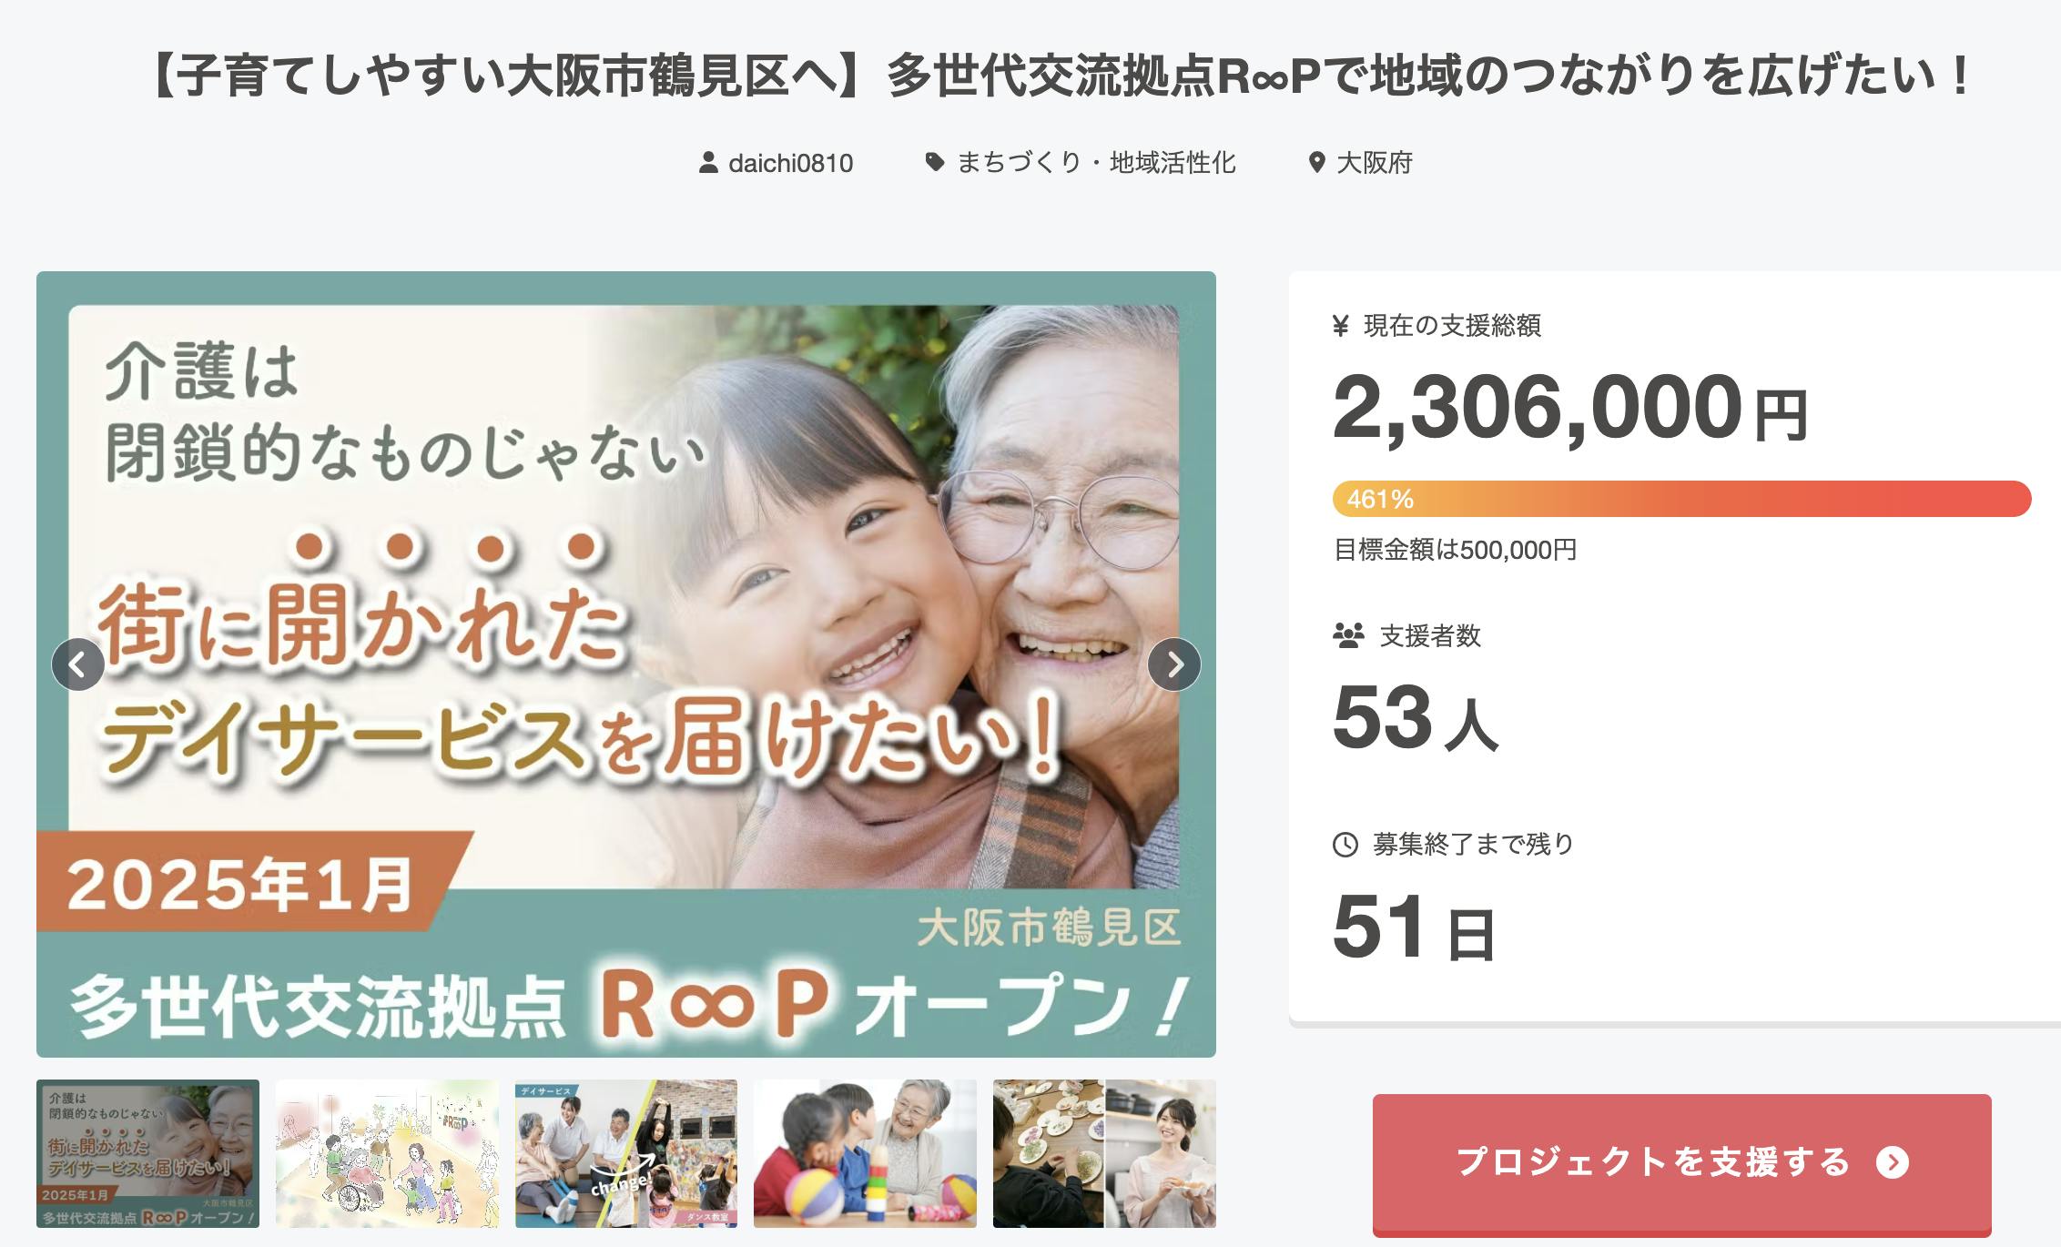The image size is (2061, 1247).
Task: Open the 大阪府 location link
Action: pos(1374,163)
